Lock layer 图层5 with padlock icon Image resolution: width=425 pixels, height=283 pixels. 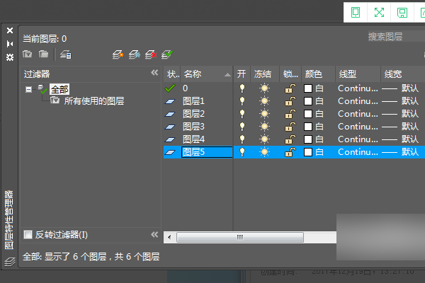click(x=290, y=152)
